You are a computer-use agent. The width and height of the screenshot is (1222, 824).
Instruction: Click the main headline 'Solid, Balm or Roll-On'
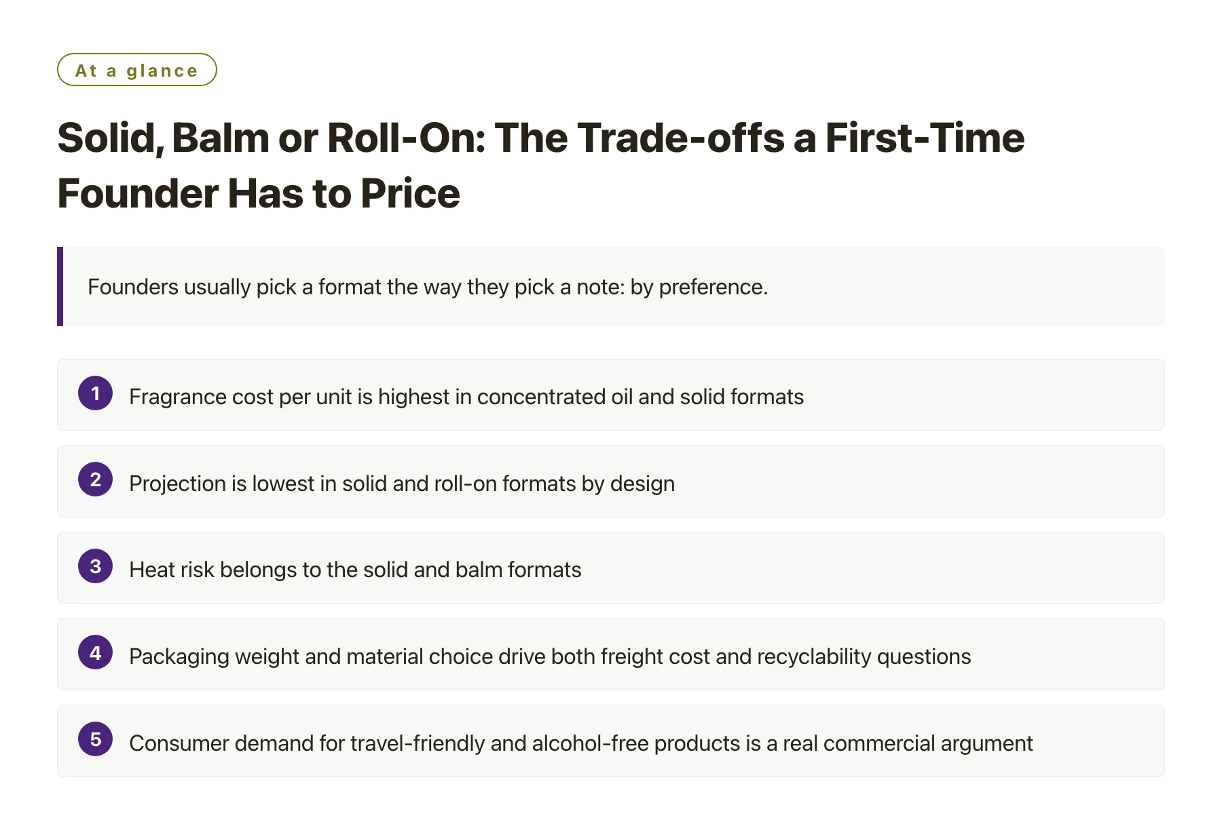541,138
